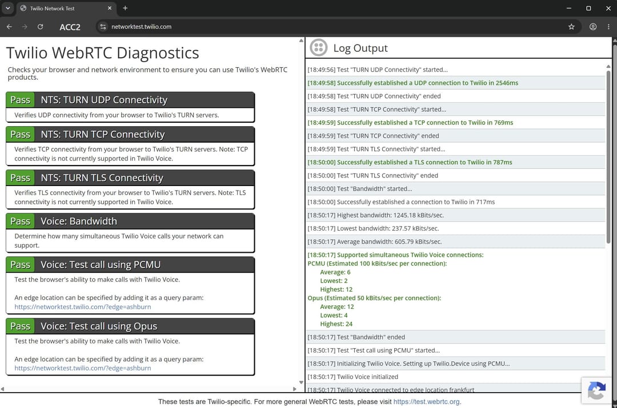Open the edge=ashburn link under Opus test
Viewport: 617px width, 408px height.
coord(83,368)
